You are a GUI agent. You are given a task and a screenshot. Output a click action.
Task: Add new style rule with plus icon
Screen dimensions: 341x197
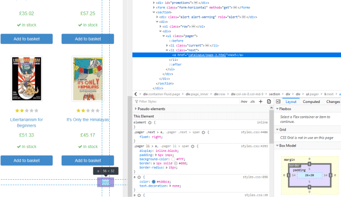pos(261,101)
